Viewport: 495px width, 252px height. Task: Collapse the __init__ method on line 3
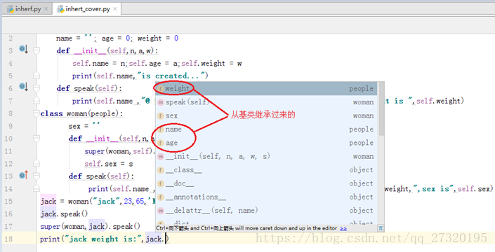tap(37, 50)
